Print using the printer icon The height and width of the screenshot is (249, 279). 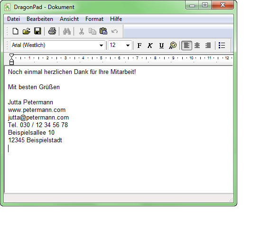pyautogui.click(x=52, y=31)
